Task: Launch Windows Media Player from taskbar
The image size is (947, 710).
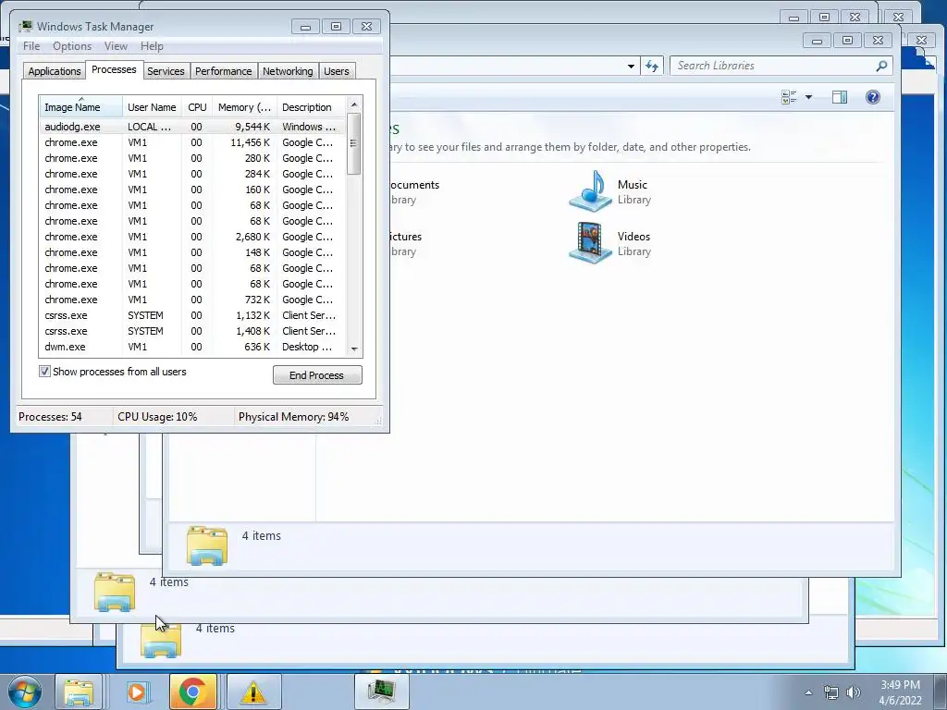Action: [137, 692]
